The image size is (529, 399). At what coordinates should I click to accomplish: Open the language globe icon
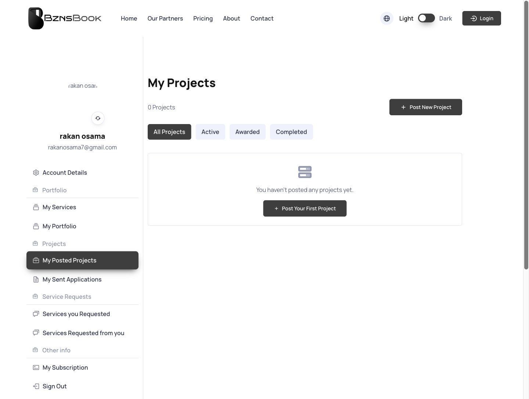point(387,18)
